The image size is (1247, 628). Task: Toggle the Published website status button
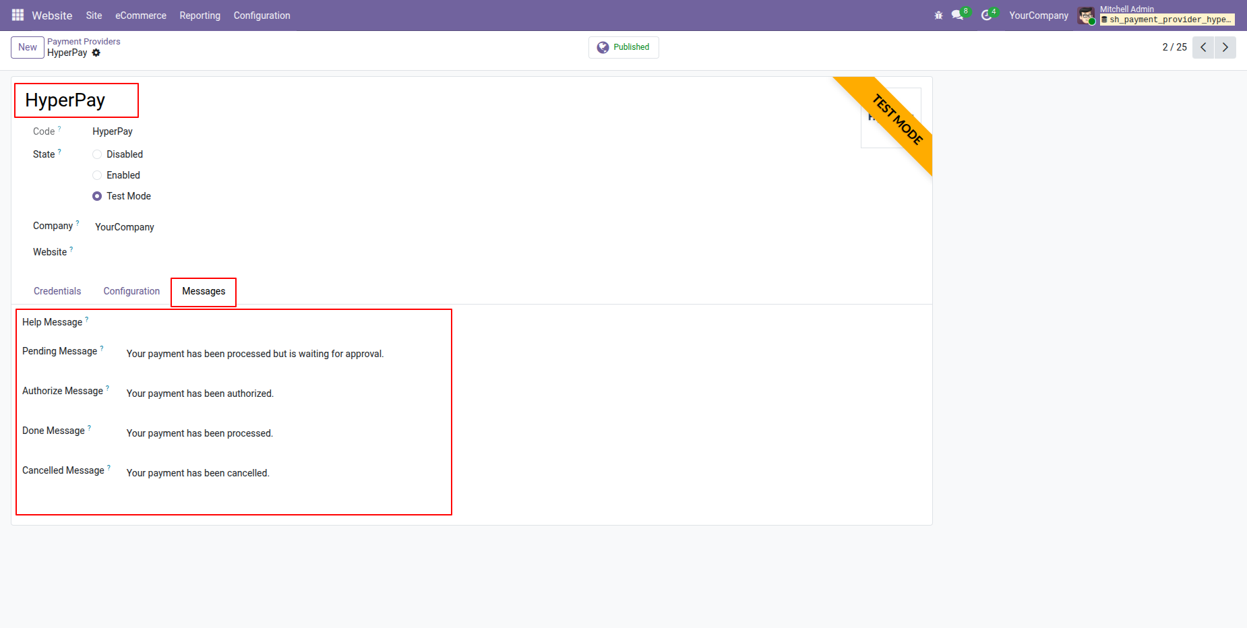[623, 47]
